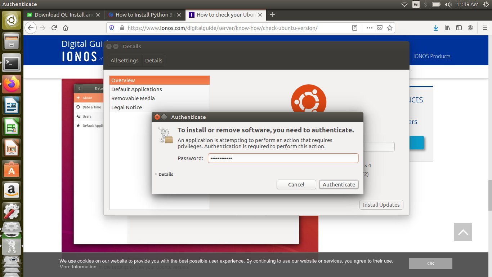Image resolution: width=492 pixels, height=277 pixels.
Task: Click the Install Updates button
Action: pos(381,205)
